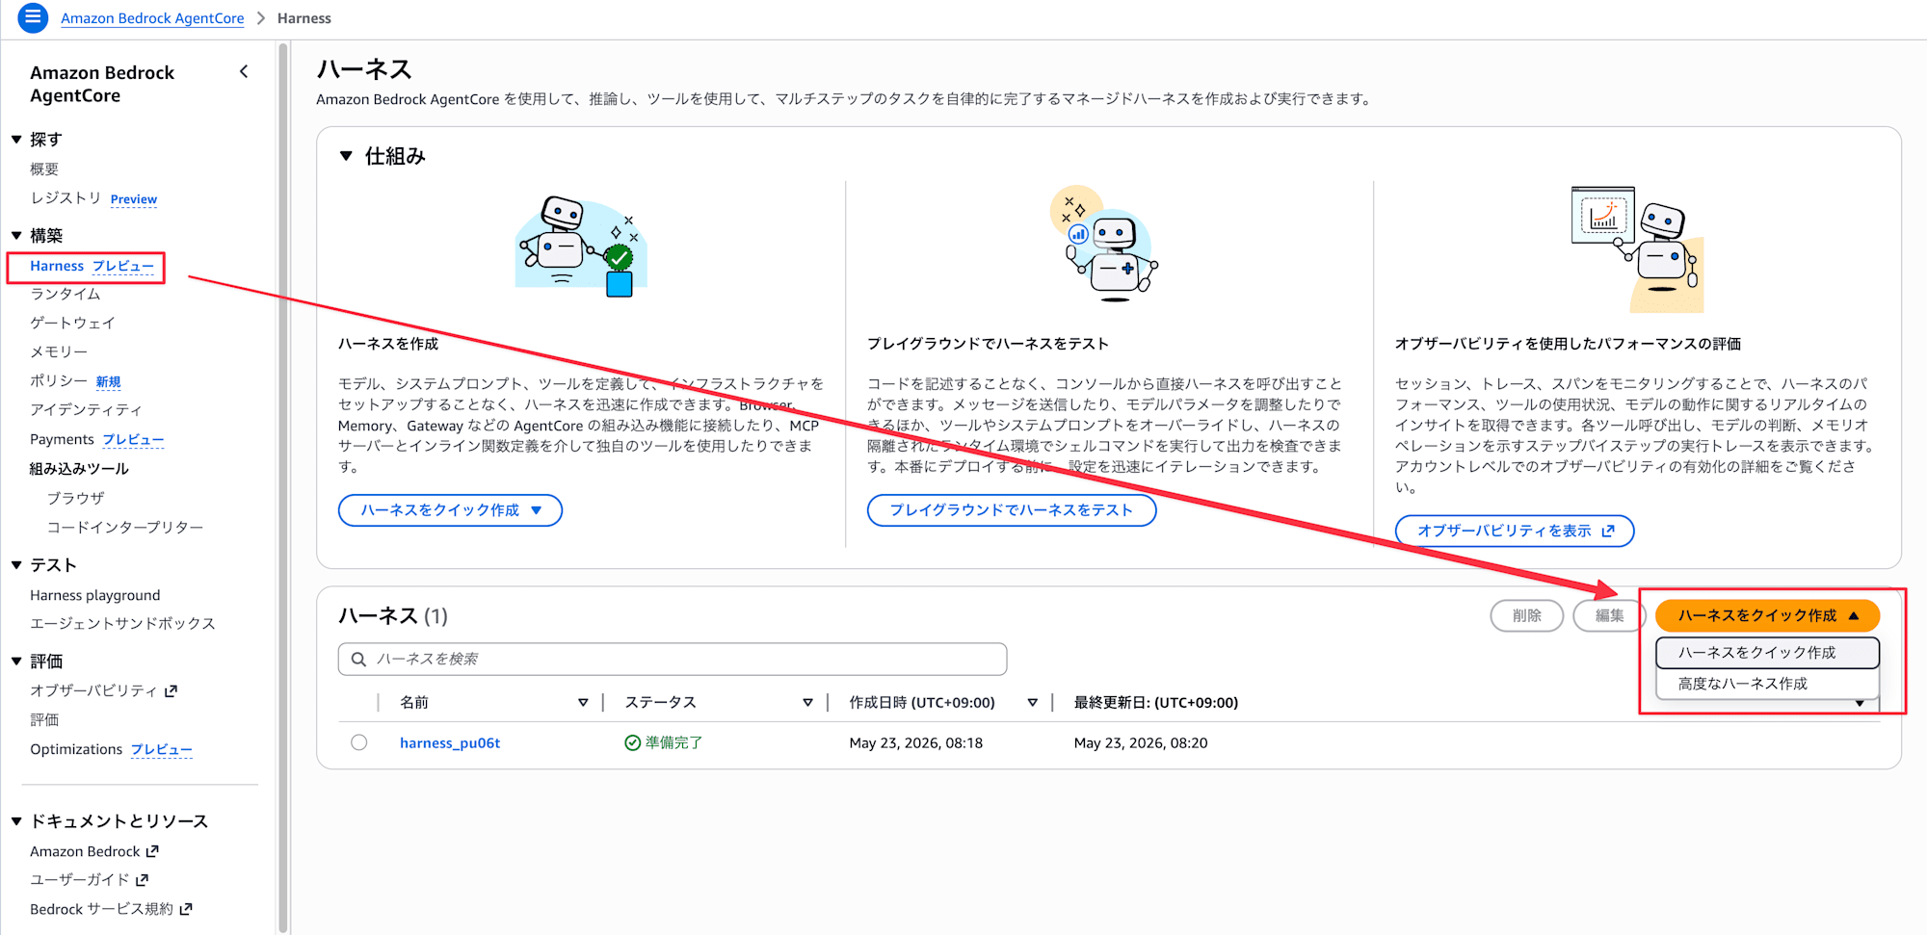This screenshot has width=1927, height=935.
Task: Sort the table by 名前 column
Action: [x=583, y=703]
